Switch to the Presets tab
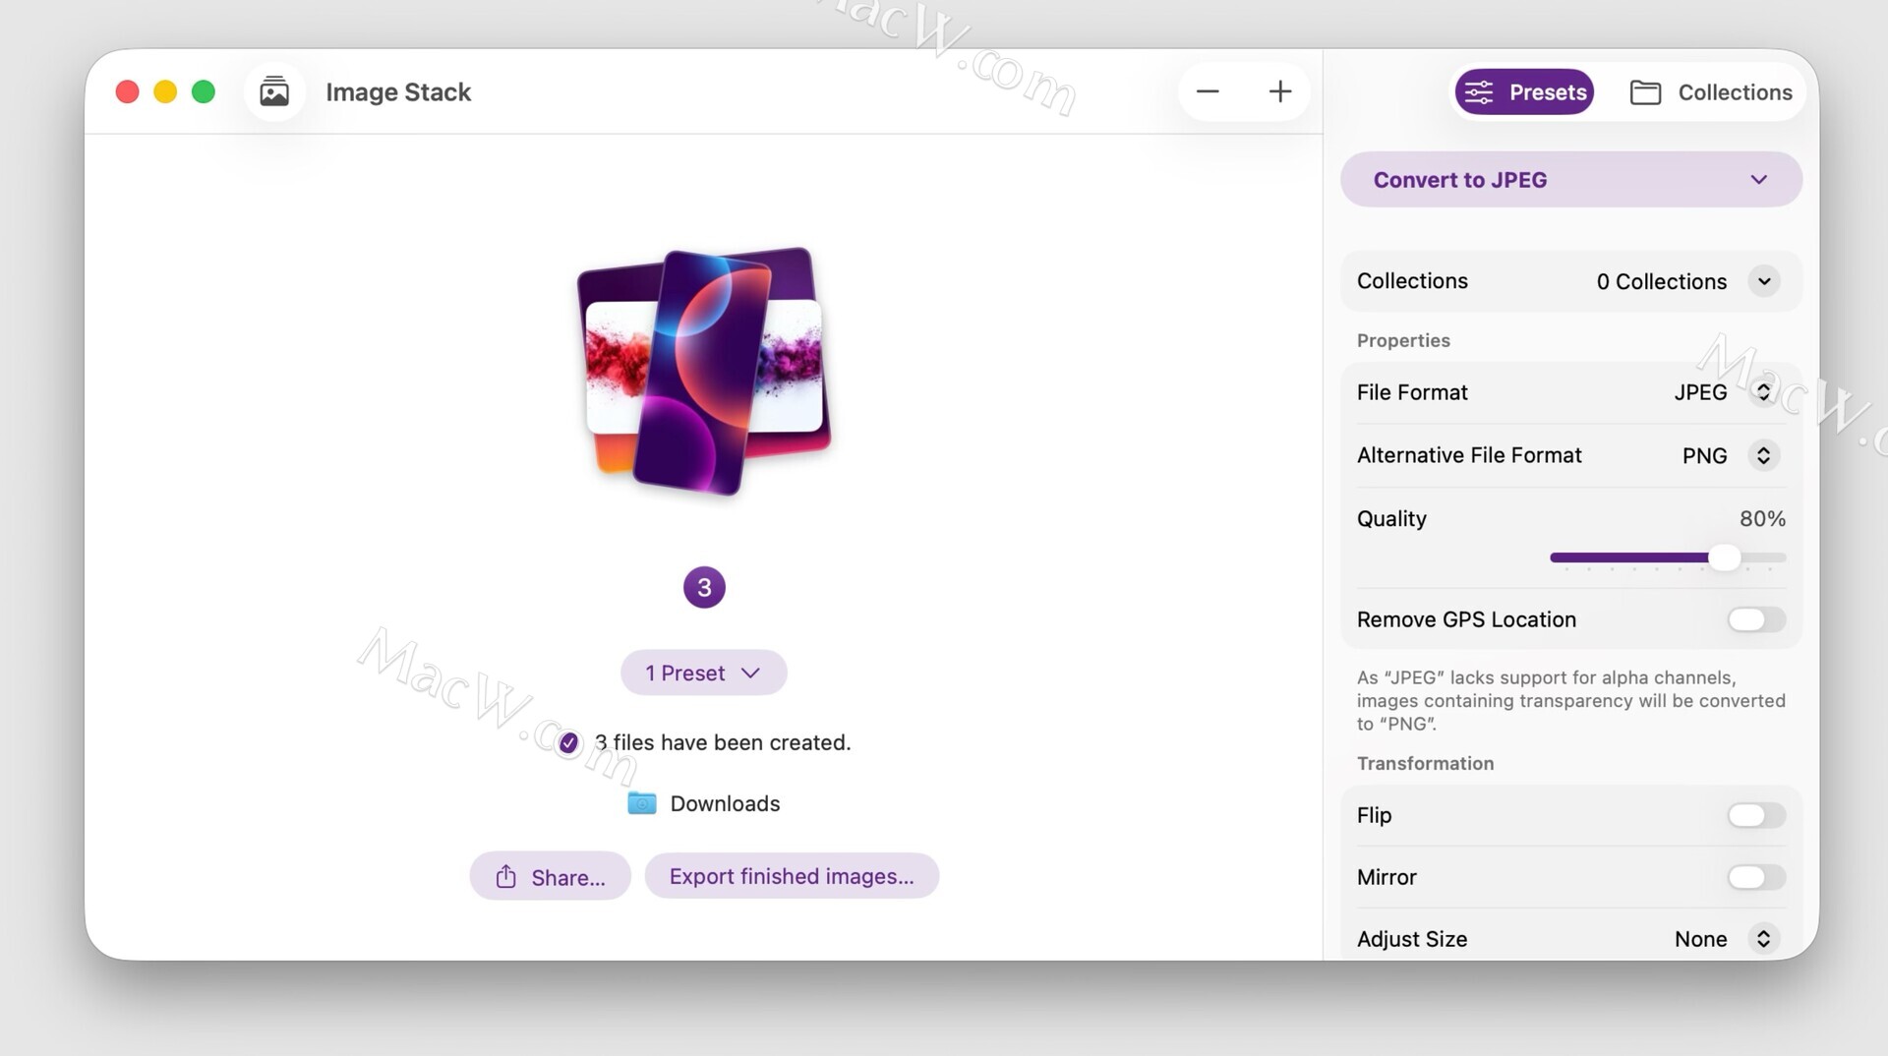 [1524, 91]
